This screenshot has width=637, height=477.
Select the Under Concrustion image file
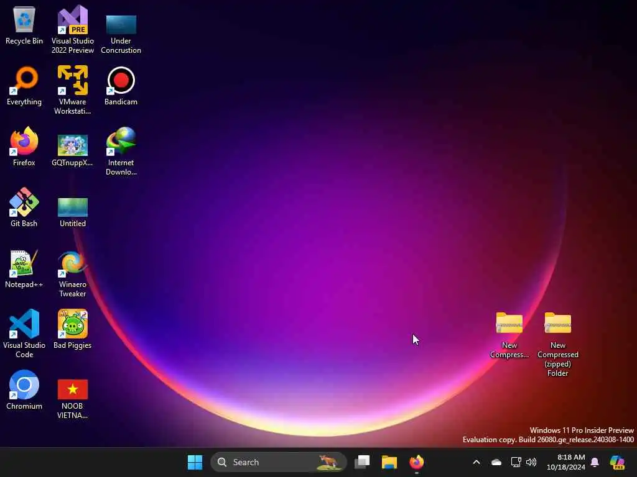(121, 34)
